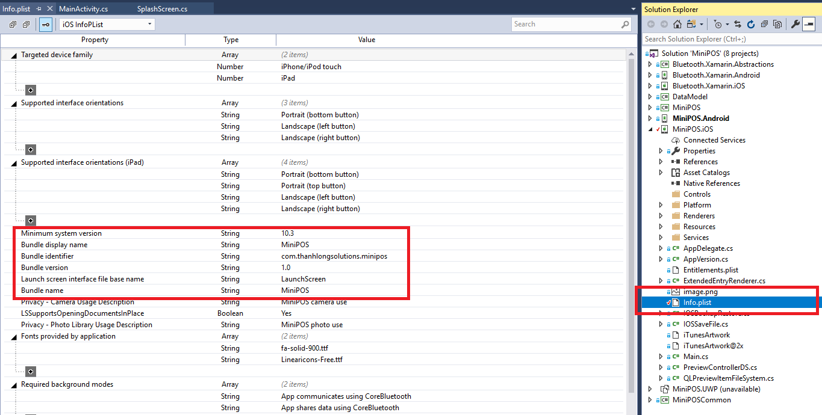Select iTunesArtwork@2x file

(713, 346)
